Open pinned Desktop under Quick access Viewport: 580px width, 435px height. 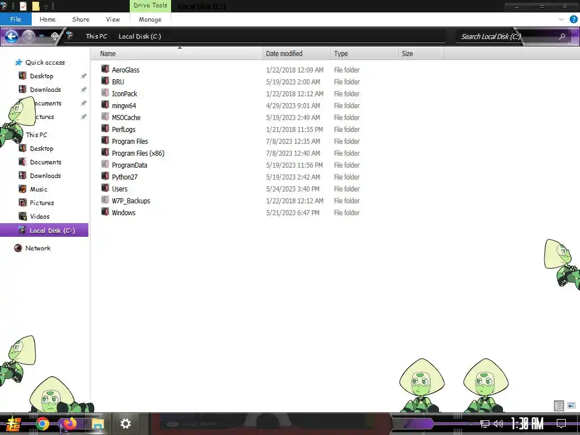[x=41, y=76]
